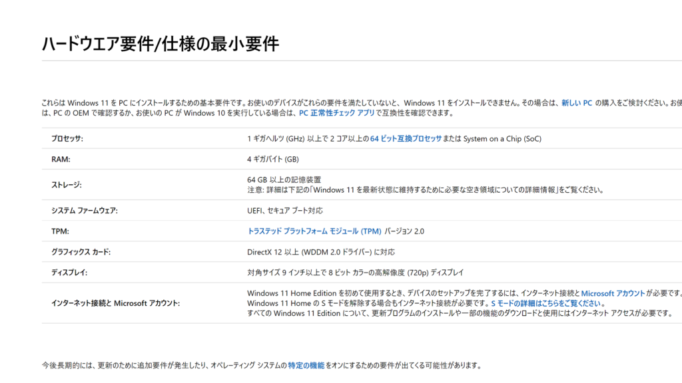The width and height of the screenshot is (682, 383).
Task: Follow the 特定の機能 link
Action: tap(306, 366)
